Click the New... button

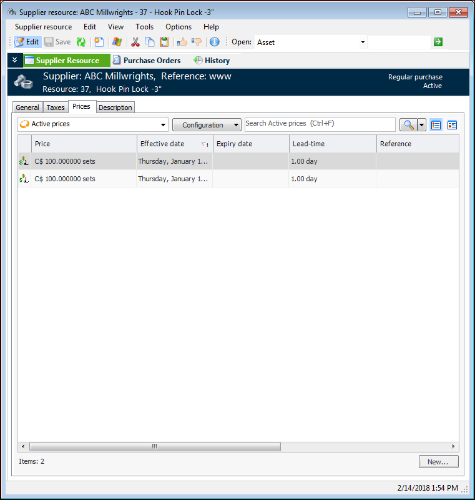[438, 461]
